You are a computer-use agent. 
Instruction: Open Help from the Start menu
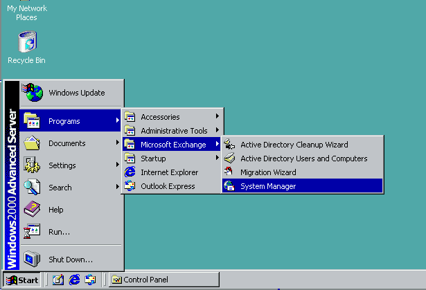71,210
